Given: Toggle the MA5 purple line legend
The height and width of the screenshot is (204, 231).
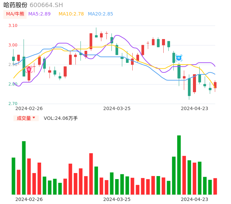Looking at the screenshot, I should [39, 14].
